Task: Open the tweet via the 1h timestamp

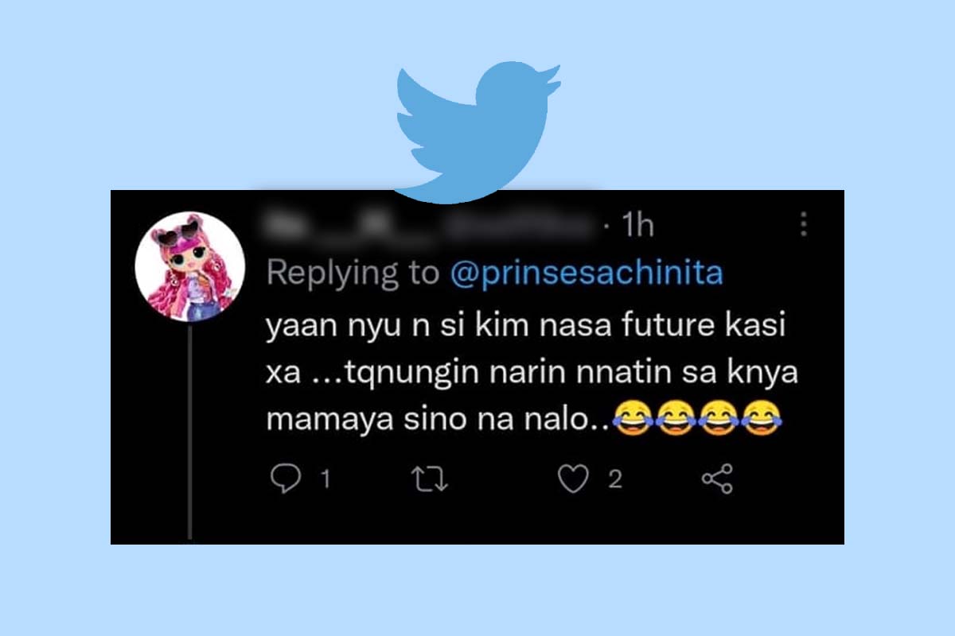Action: (637, 225)
